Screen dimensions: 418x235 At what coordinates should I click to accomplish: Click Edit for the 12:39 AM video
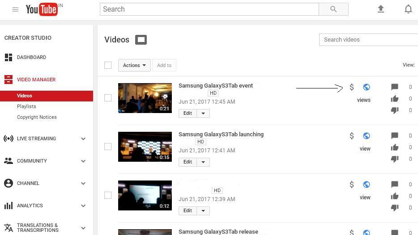click(x=188, y=211)
